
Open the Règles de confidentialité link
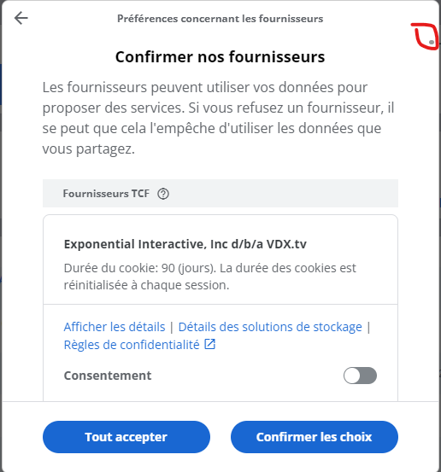[x=132, y=345]
